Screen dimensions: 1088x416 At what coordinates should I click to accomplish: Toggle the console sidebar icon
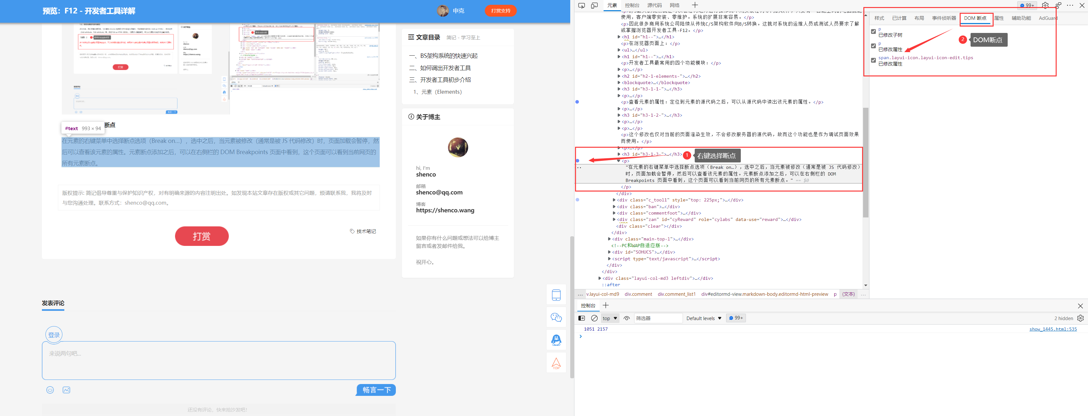point(581,318)
